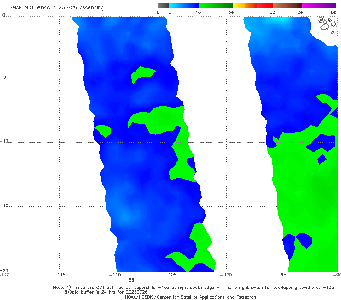Click the latitude axis label "-5"
Image resolution: width=341 pixels, height=300 pixels.
pyautogui.click(x=4, y=78)
